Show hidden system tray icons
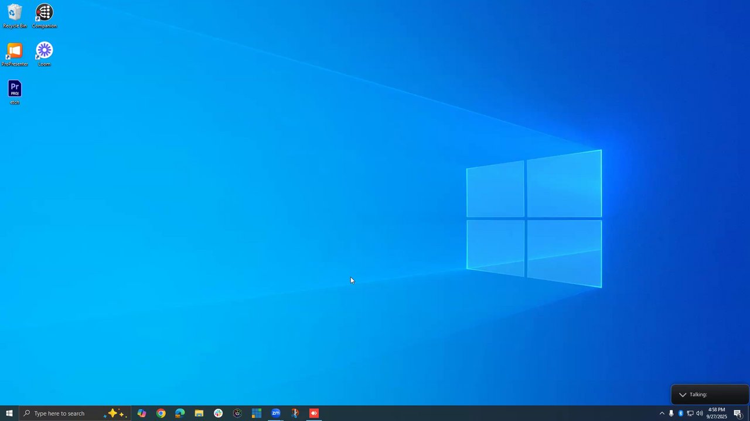 pos(662,413)
